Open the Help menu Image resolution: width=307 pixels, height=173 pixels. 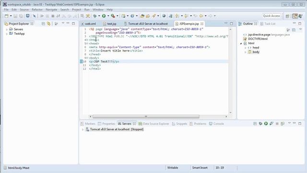(110, 10)
